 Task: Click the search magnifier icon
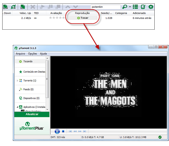click(124, 6)
